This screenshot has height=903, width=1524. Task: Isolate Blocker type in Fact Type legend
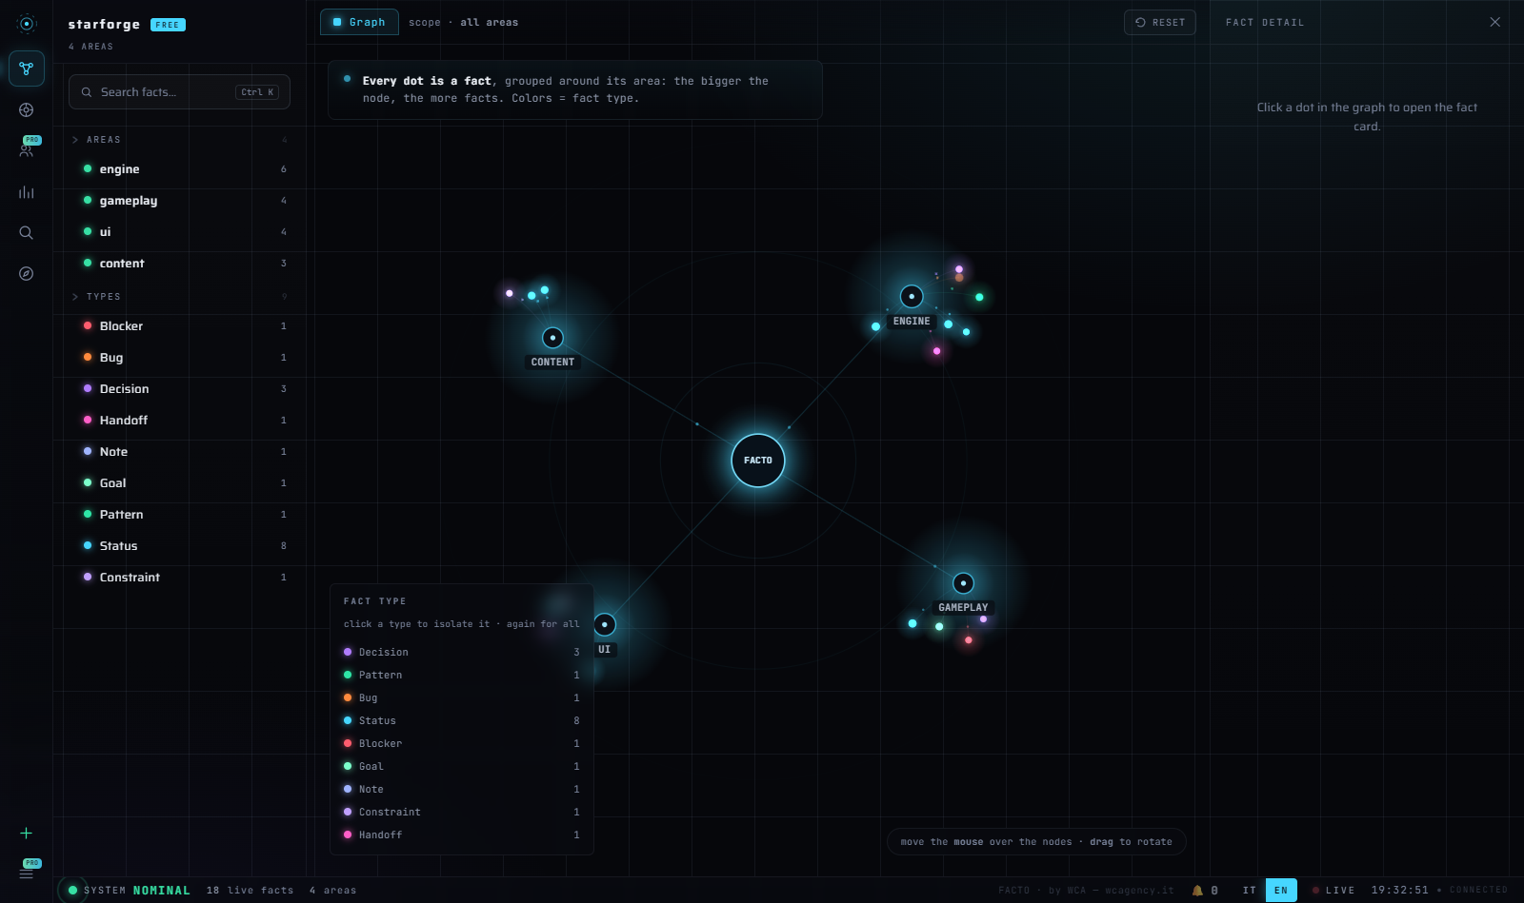(x=462, y=743)
